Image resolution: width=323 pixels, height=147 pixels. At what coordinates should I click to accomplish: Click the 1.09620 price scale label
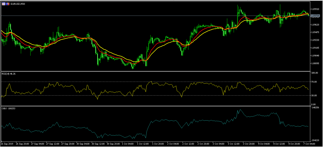(x=315, y=25)
